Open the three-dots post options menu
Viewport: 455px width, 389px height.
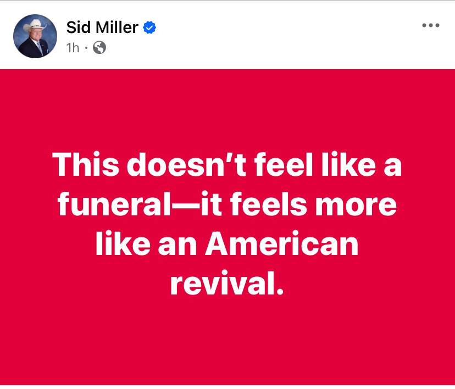[430, 26]
